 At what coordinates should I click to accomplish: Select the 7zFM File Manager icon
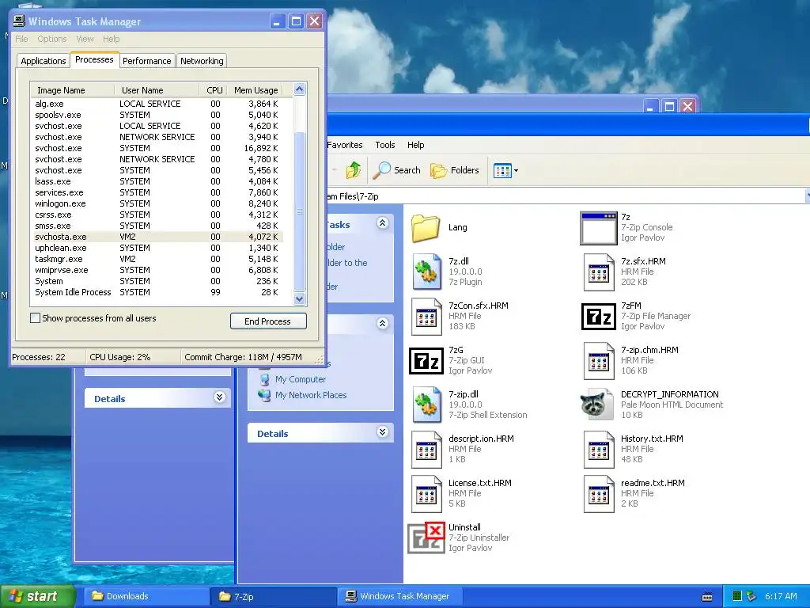[598, 317]
